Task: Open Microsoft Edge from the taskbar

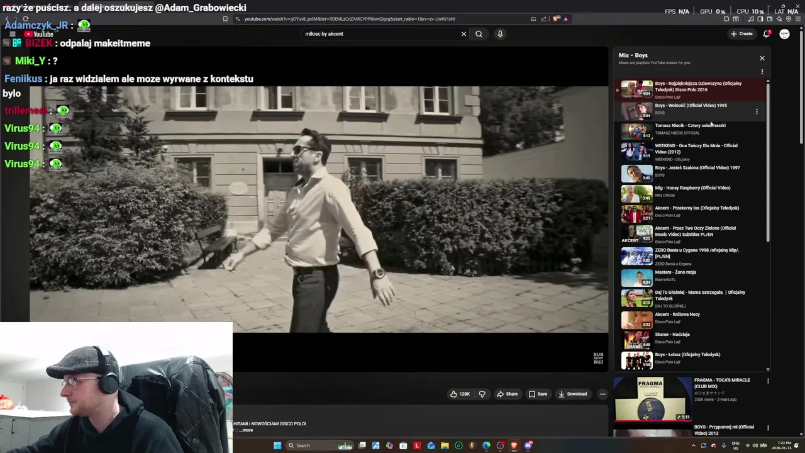Action: point(486,445)
